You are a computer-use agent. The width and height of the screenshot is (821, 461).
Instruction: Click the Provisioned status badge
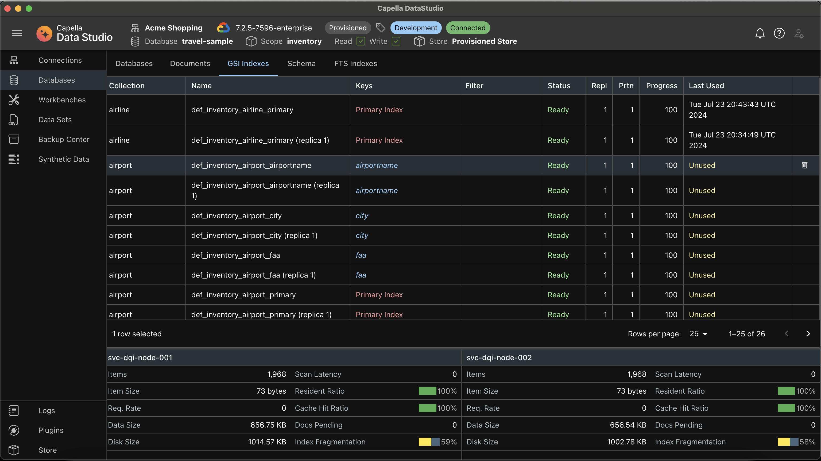coord(348,28)
